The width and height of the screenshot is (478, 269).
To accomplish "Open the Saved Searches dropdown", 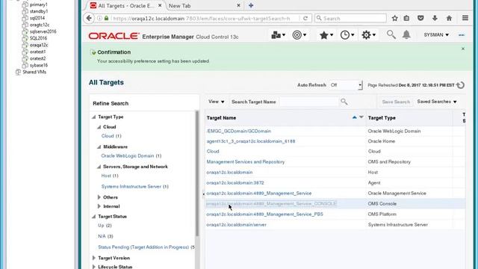I will (x=437, y=102).
